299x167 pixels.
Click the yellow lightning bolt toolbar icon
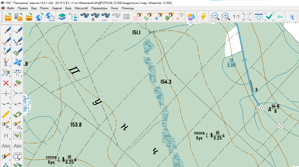click(203, 17)
